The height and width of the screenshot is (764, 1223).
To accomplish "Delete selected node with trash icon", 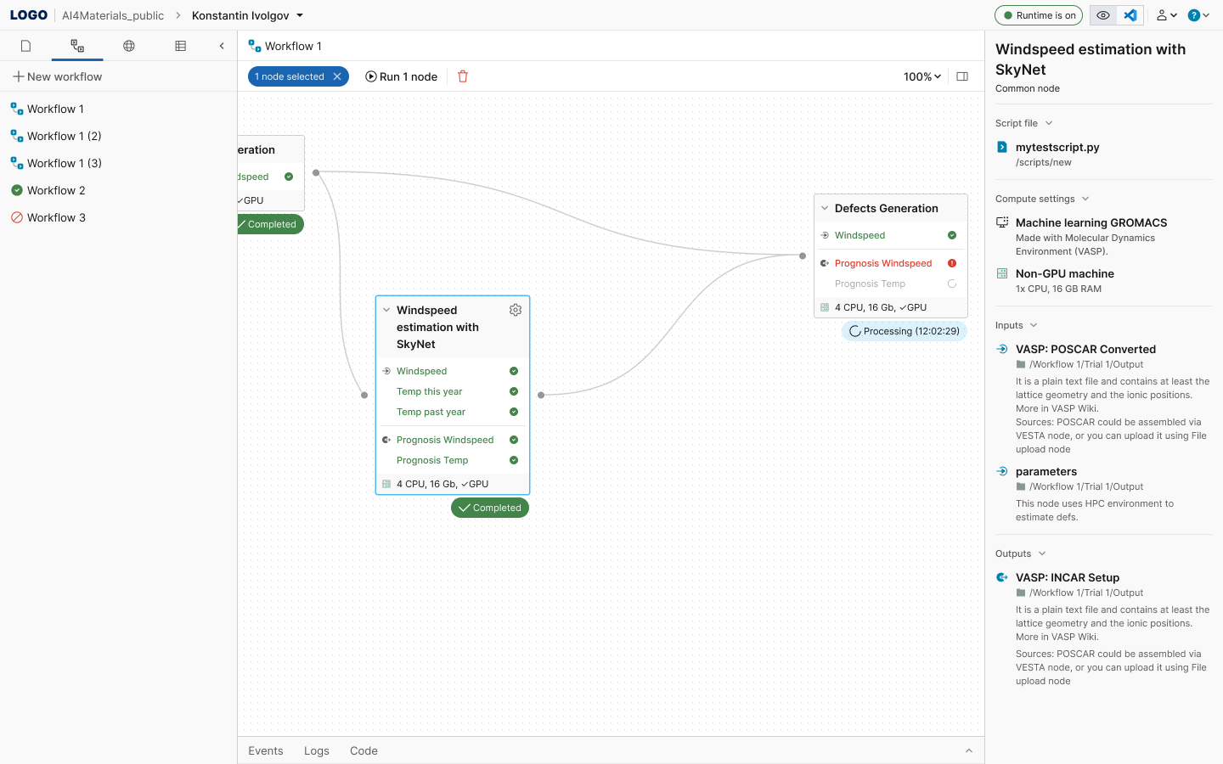I will click(x=463, y=76).
